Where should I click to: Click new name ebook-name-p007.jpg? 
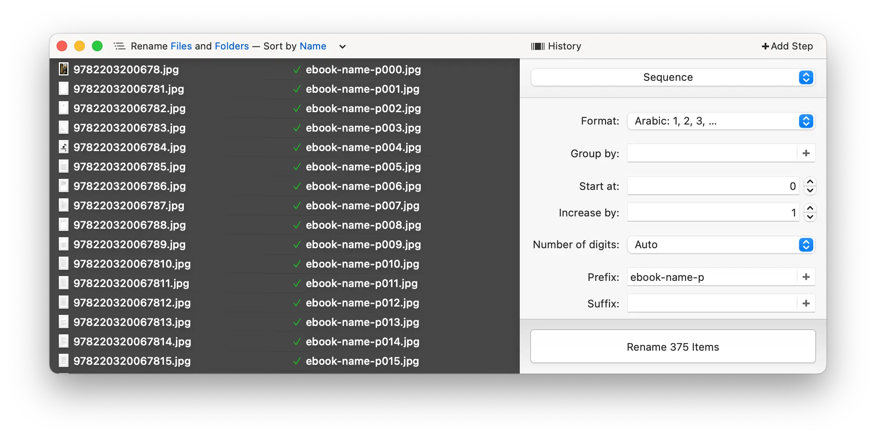pos(362,205)
